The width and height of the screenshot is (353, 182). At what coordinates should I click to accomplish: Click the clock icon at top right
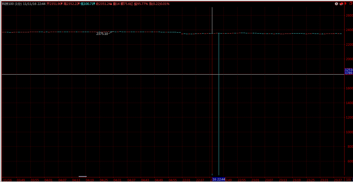tap(336, 4)
